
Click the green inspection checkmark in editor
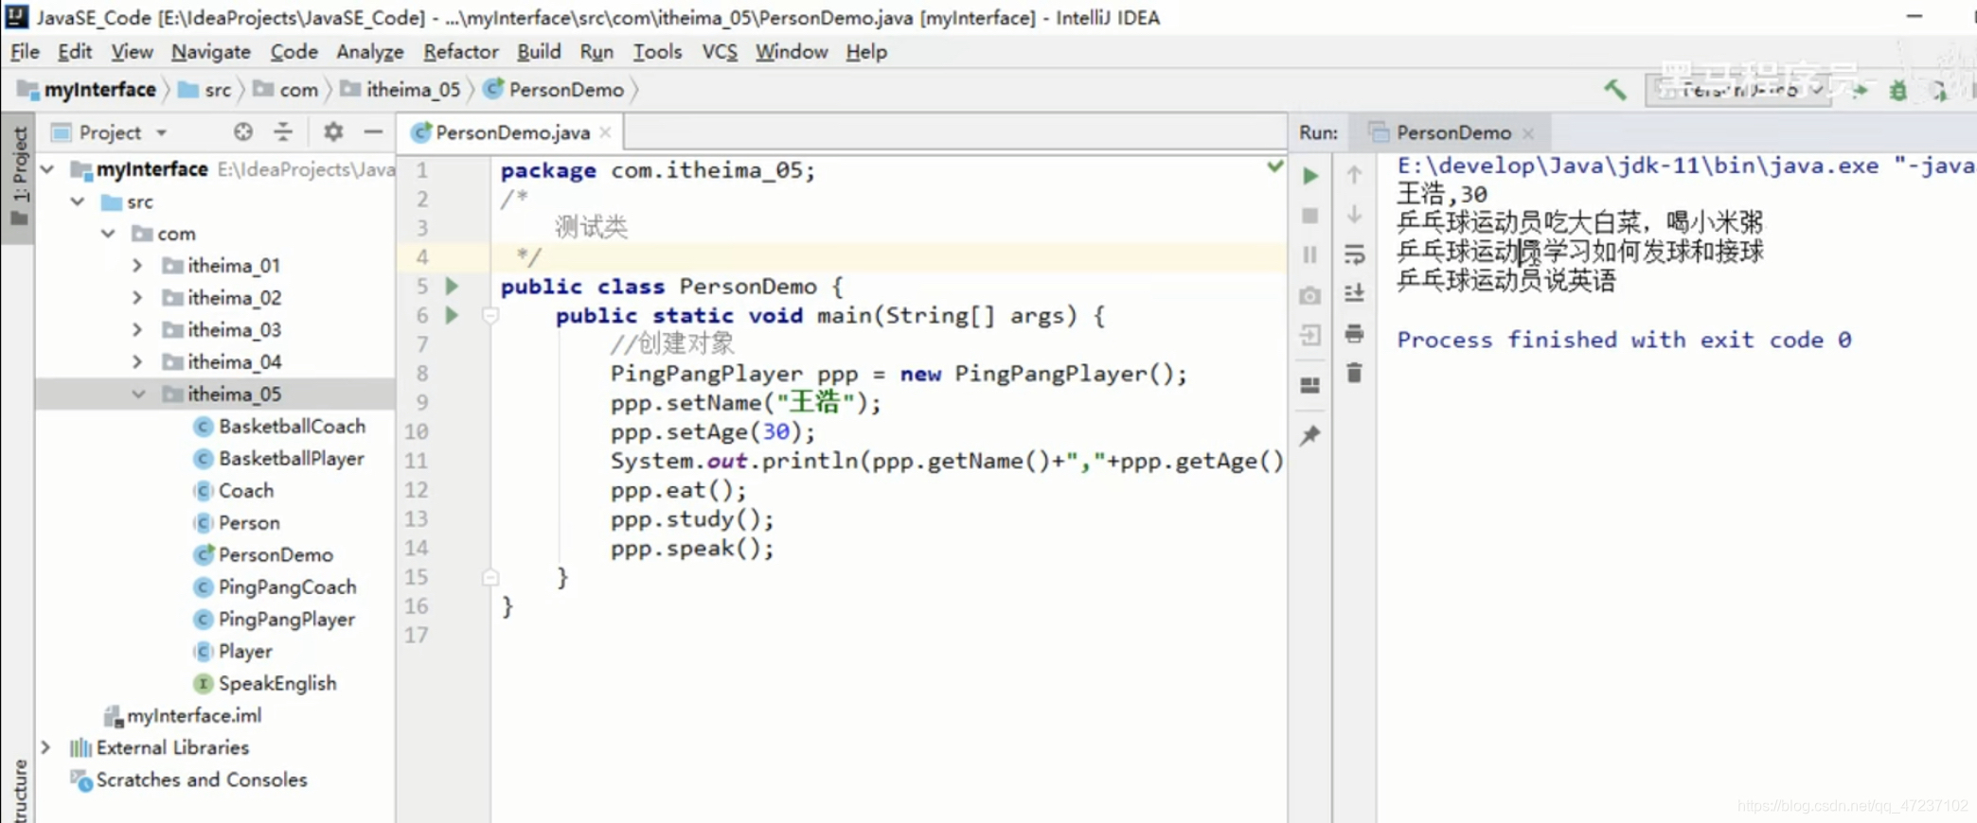point(1274,166)
